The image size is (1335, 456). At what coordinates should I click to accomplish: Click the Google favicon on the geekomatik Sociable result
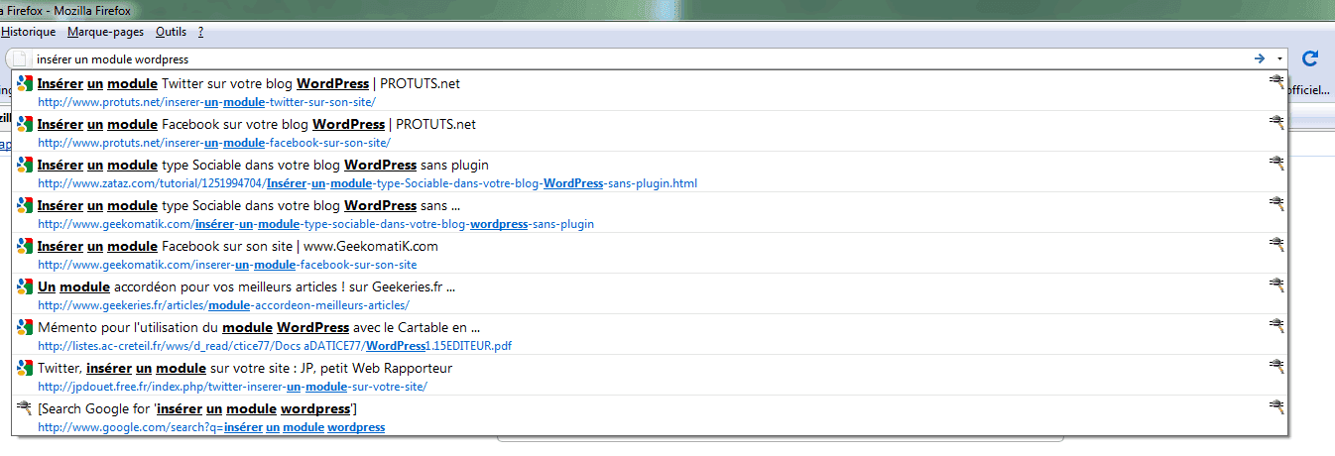(x=26, y=206)
